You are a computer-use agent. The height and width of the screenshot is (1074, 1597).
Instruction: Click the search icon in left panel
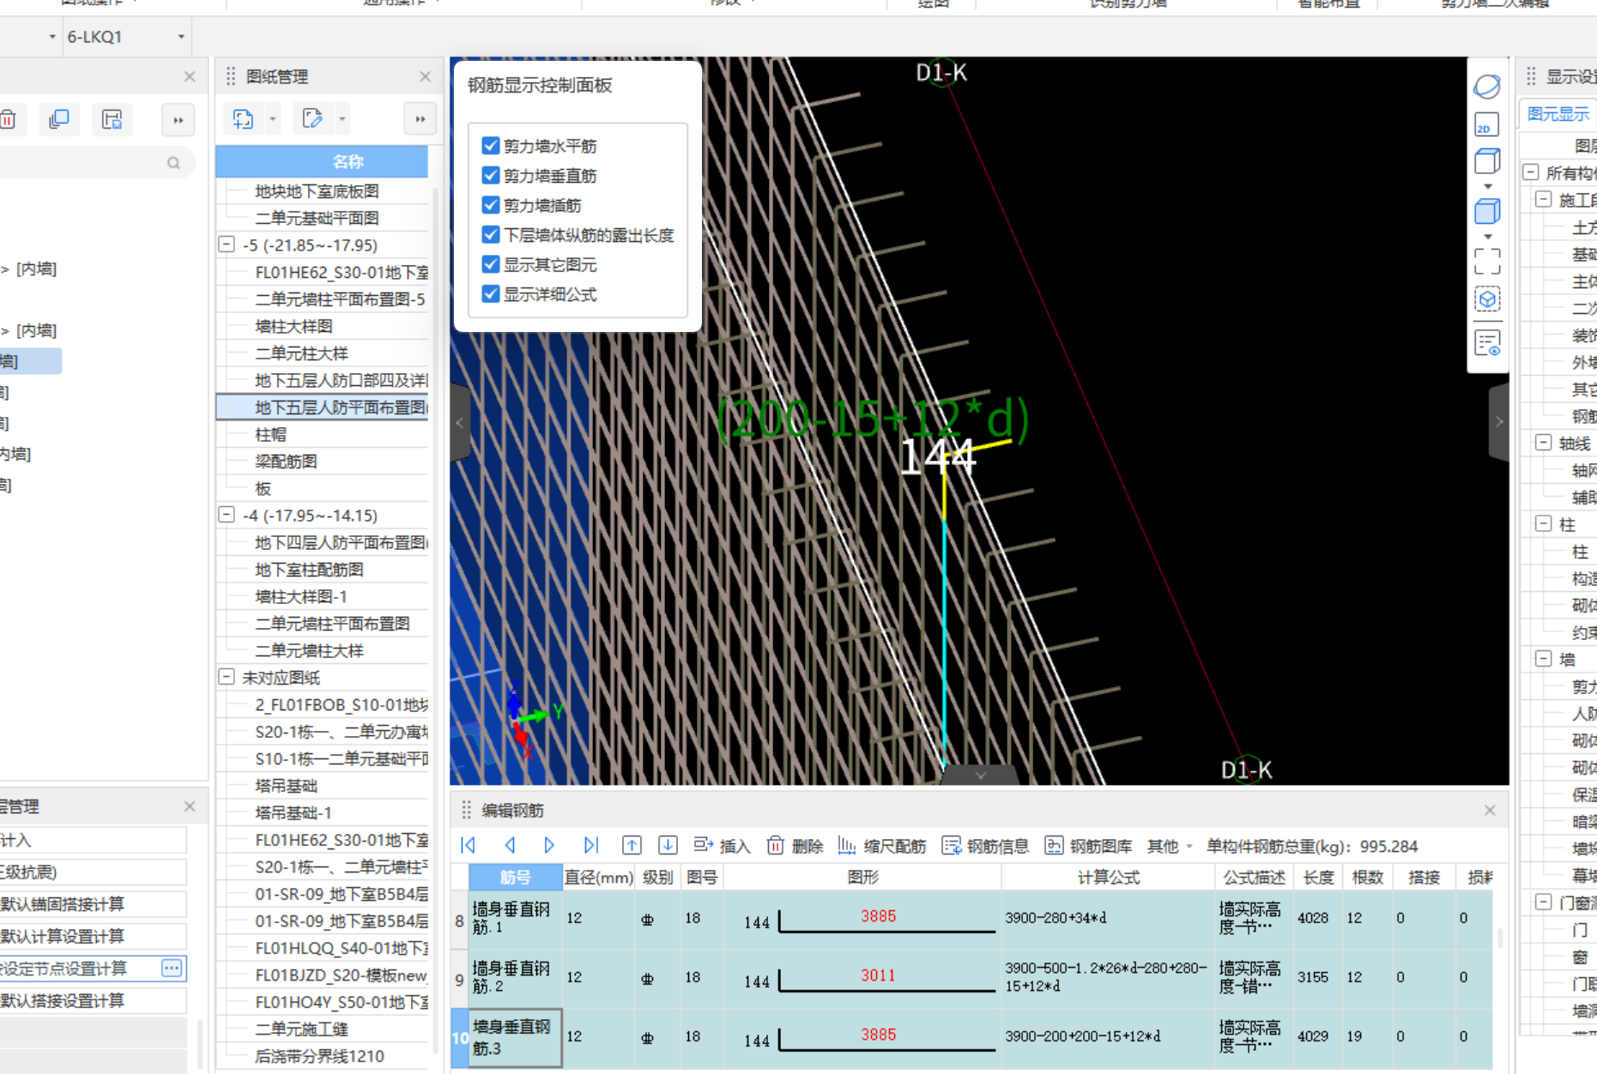click(x=173, y=163)
